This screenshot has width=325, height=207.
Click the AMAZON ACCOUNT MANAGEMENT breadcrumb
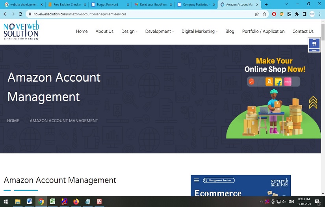coord(64,121)
